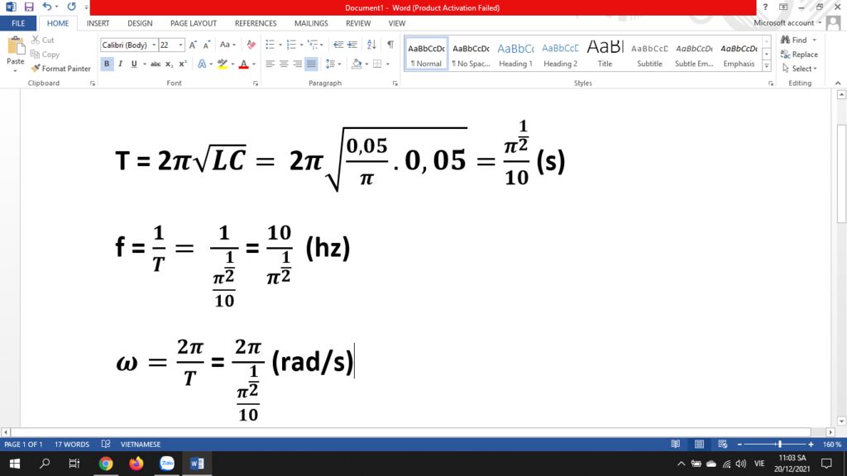
Task: Apply the No Spacing style
Action: pyautogui.click(x=471, y=54)
